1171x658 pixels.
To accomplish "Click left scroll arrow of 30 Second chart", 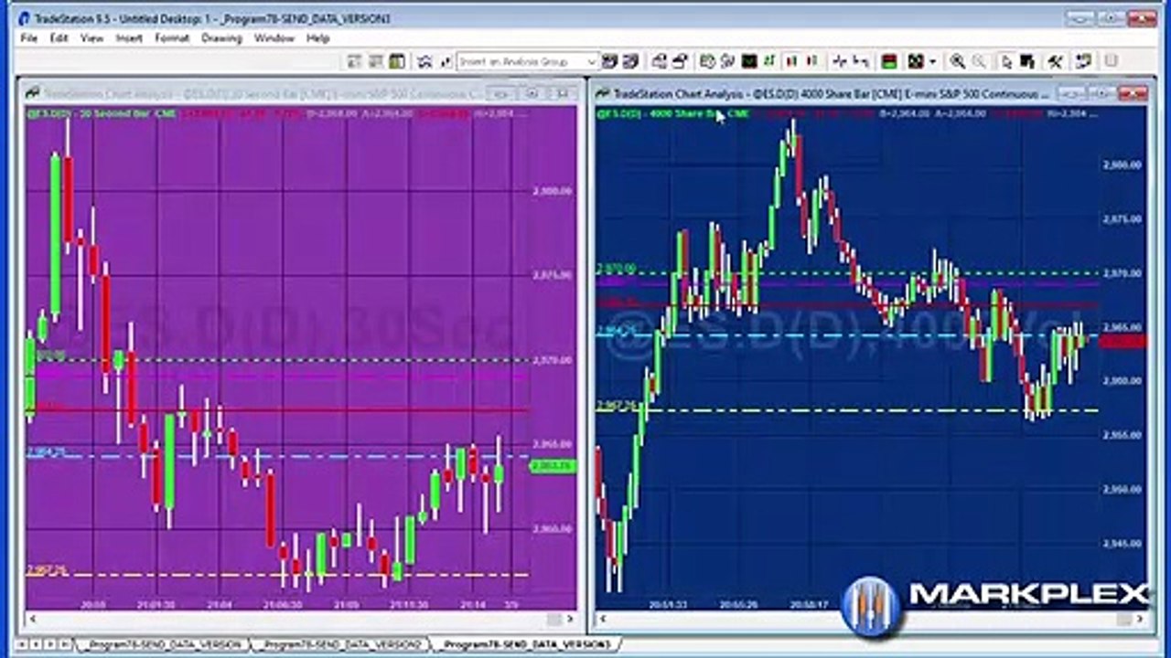I will pyautogui.click(x=31, y=620).
